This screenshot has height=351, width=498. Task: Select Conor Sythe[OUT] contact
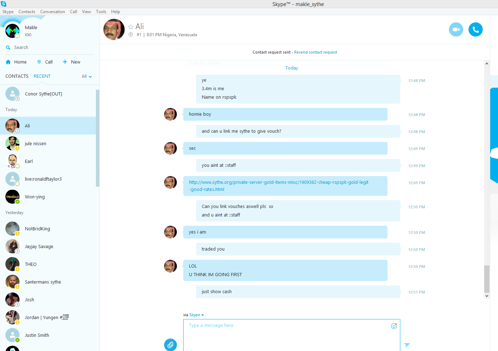[48, 94]
